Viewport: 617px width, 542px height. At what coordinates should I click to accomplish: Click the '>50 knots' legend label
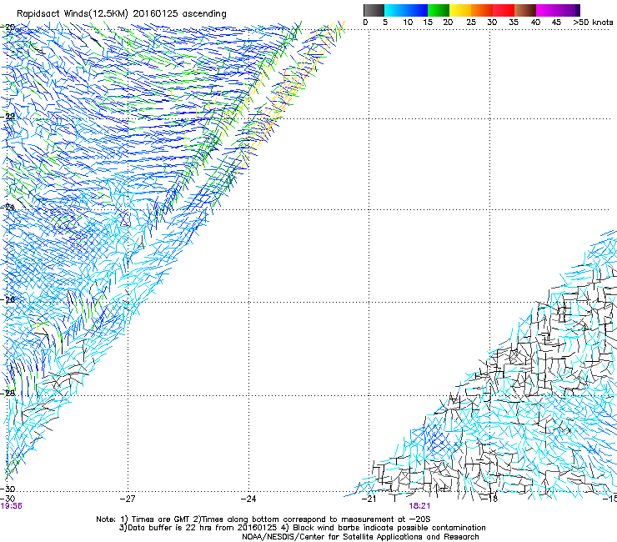pyautogui.click(x=593, y=23)
